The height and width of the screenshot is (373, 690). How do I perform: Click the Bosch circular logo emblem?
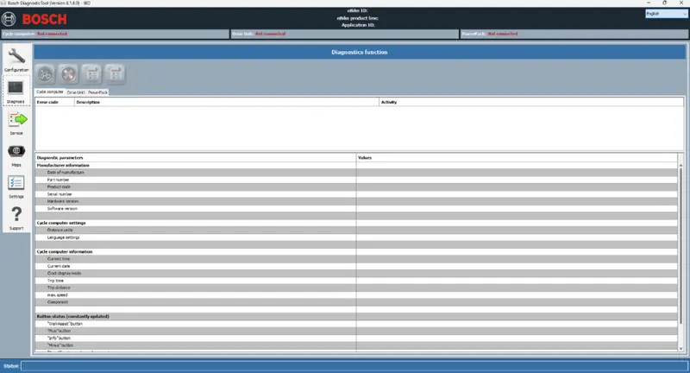coord(9,19)
